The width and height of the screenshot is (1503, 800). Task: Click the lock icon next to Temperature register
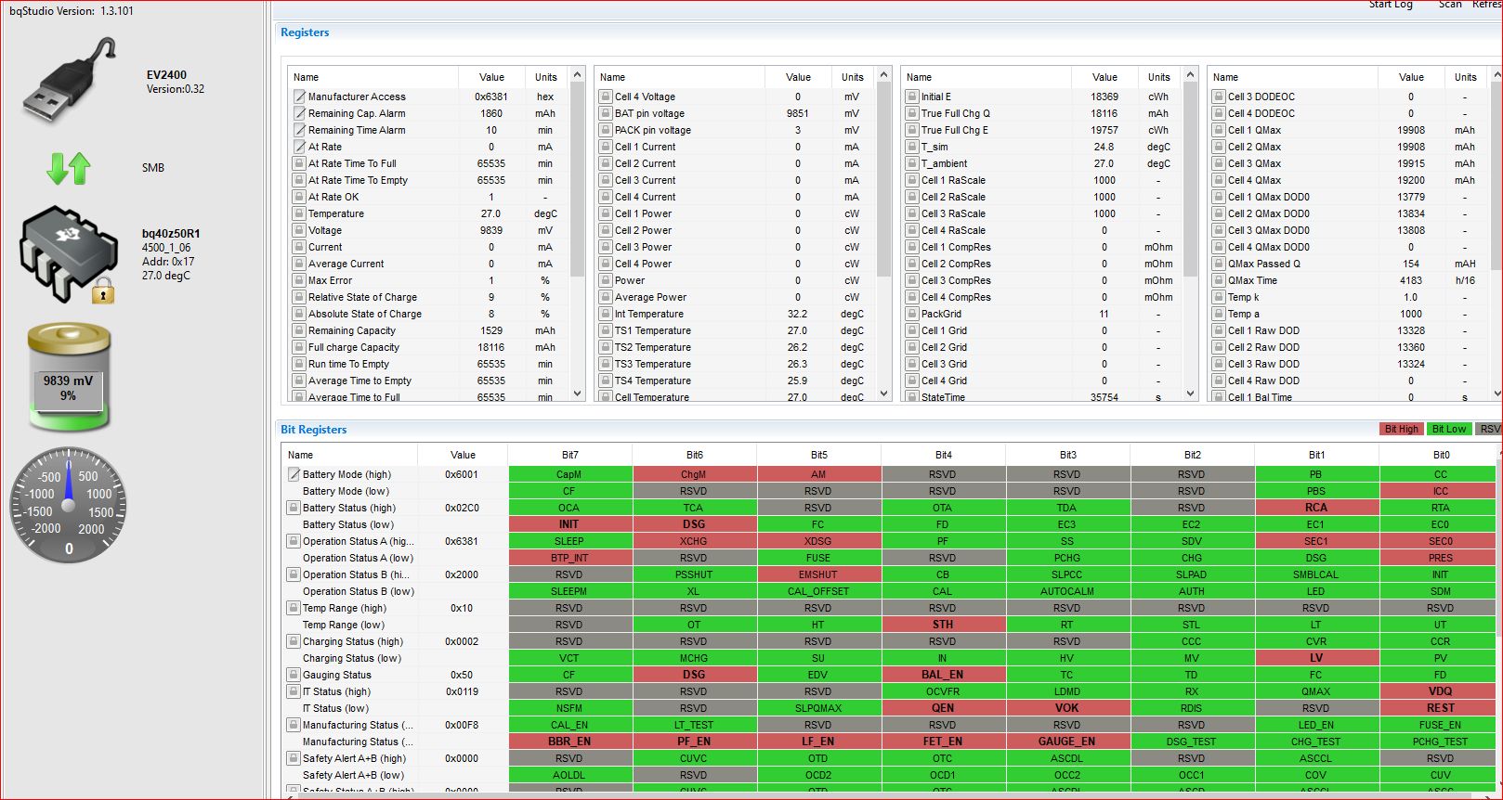pyautogui.click(x=299, y=213)
